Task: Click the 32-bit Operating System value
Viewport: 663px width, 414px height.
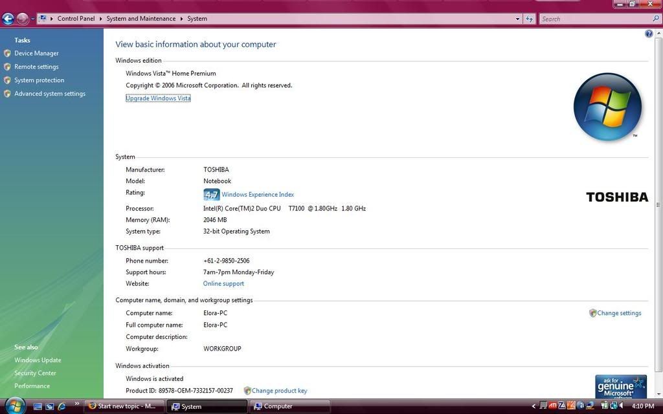Action: (x=236, y=231)
